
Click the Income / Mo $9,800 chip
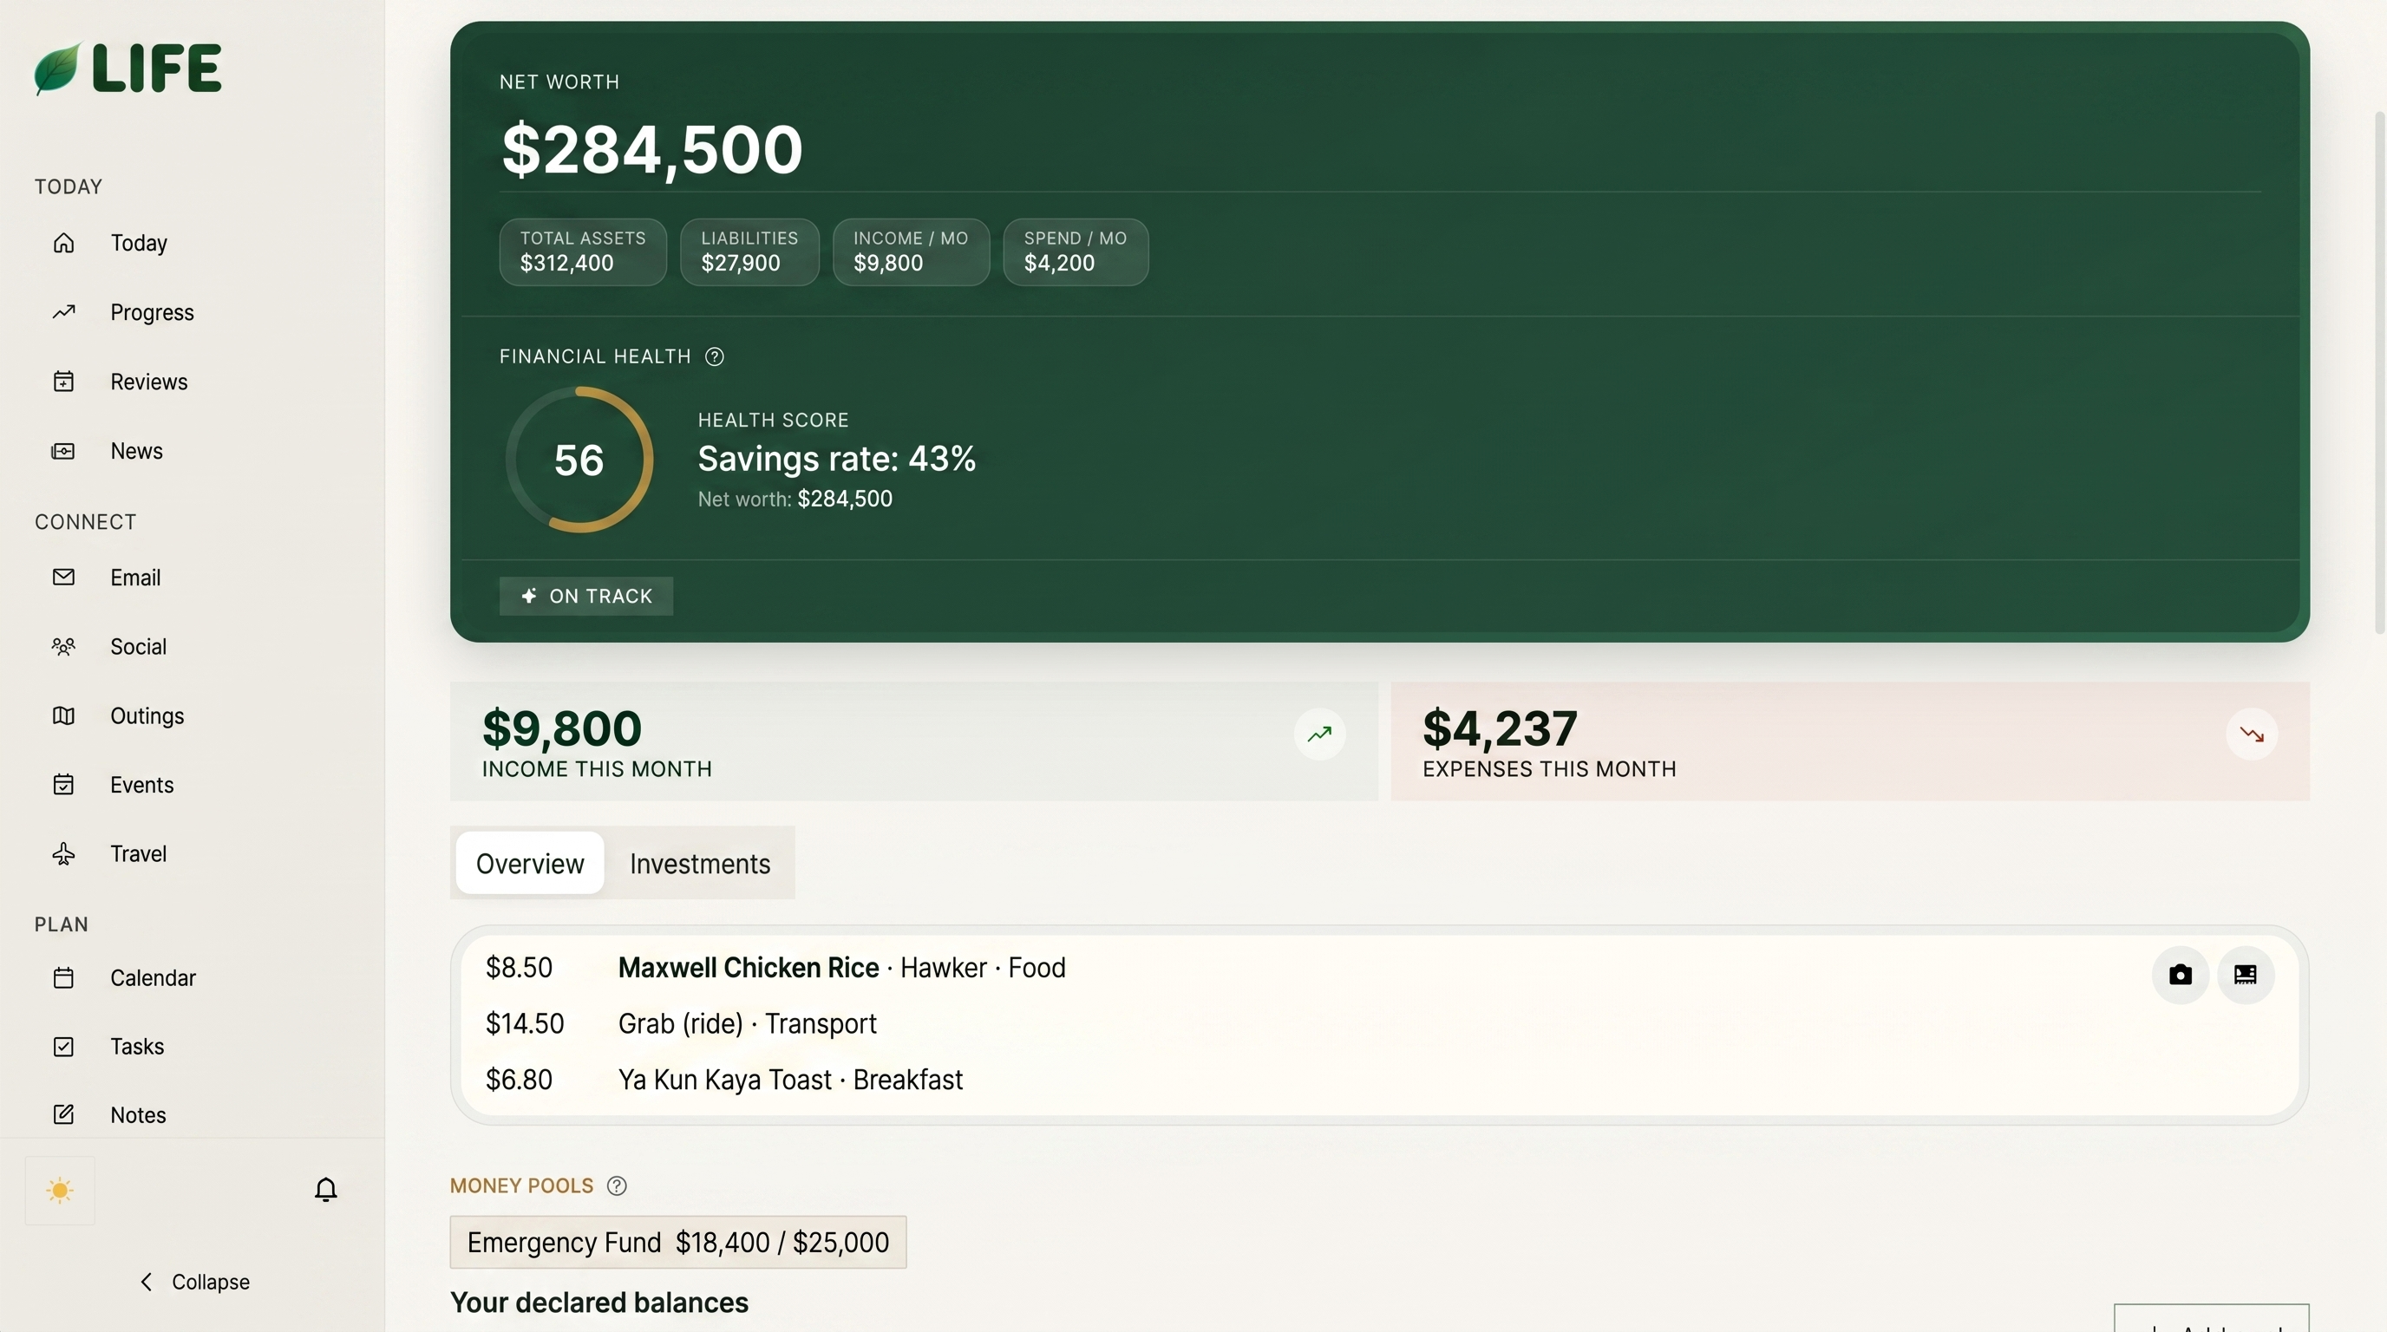point(911,252)
